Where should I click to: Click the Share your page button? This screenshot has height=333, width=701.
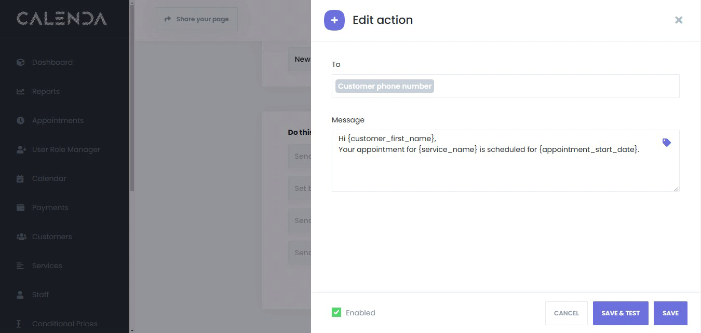[x=197, y=19]
